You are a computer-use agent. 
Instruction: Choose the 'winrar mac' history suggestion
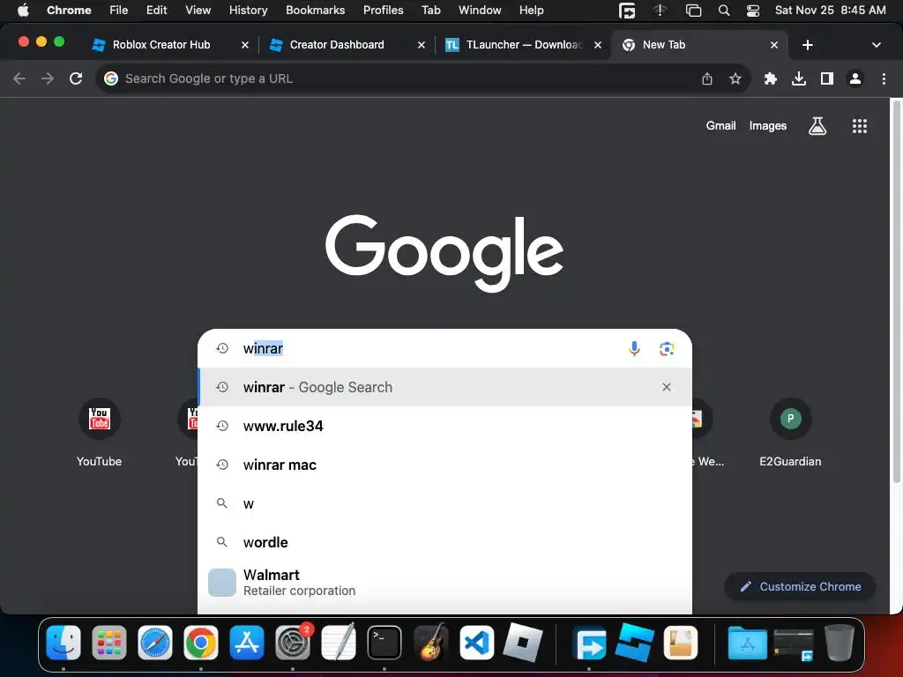coord(444,465)
